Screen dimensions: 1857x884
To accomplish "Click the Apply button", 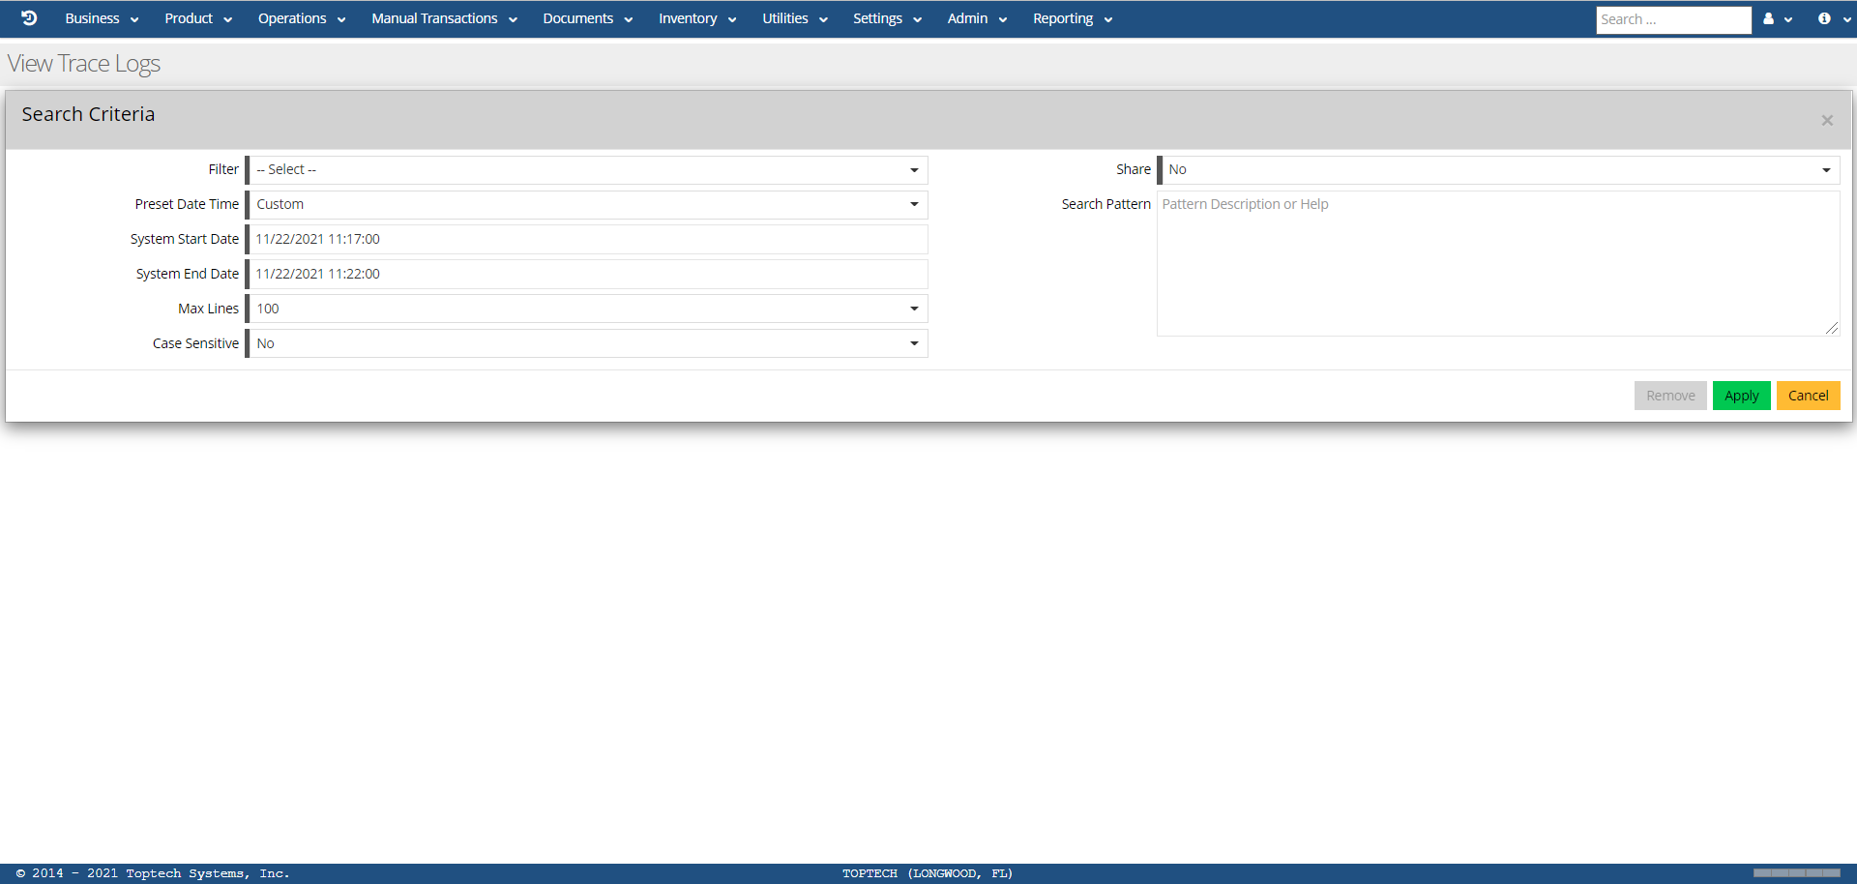I will 1741,396.
